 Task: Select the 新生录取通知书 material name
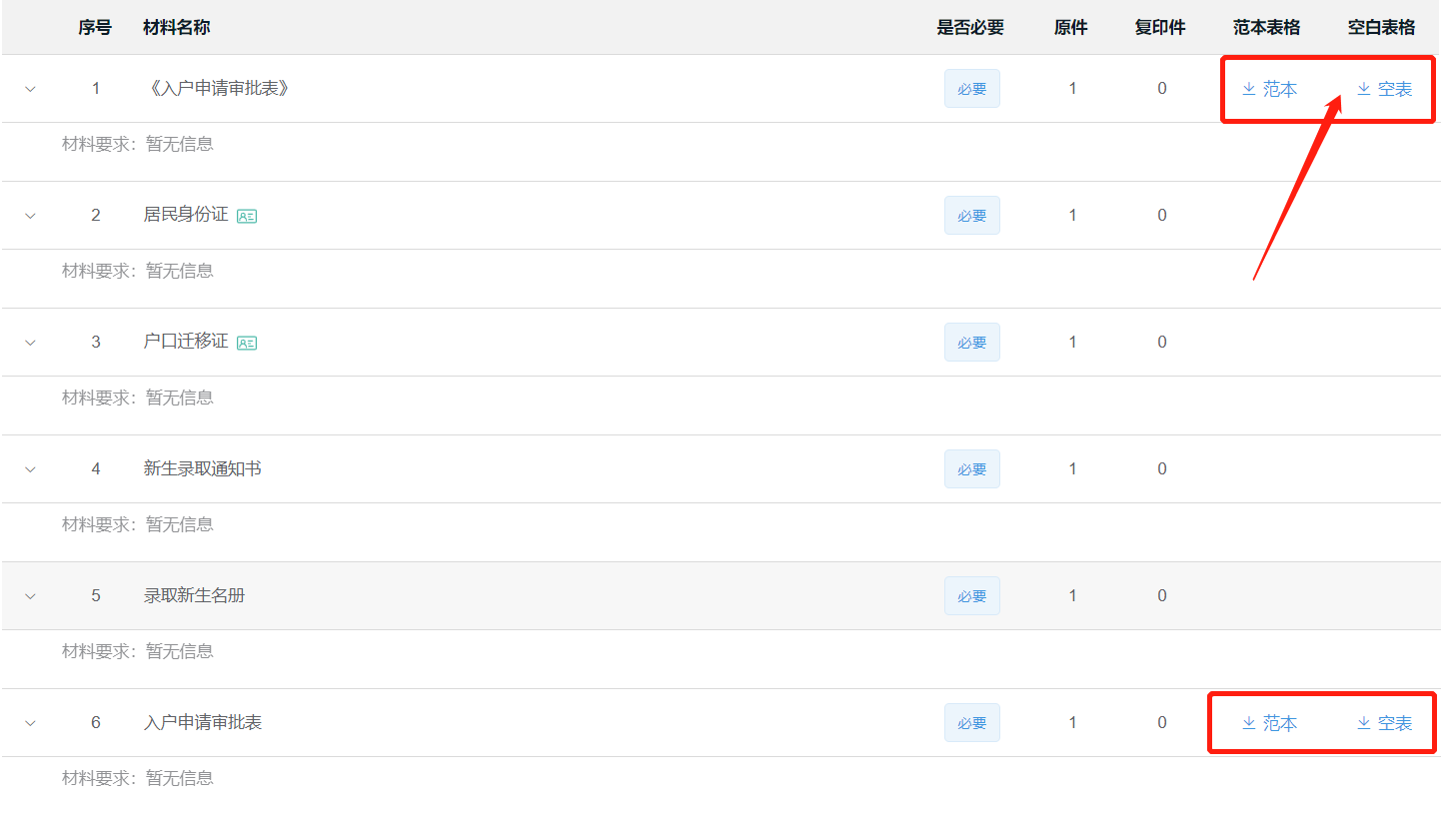coord(203,469)
